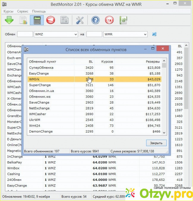Viewport: 193px width, 201px height.
Task: Open the exchangers list chart icon
Action: (23, 20)
